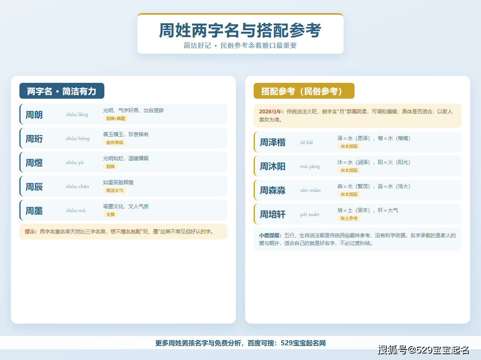This screenshot has width=481, height=360.
Task: Click the 水木搭配 tag under 周森淼
Action: [349, 194]
